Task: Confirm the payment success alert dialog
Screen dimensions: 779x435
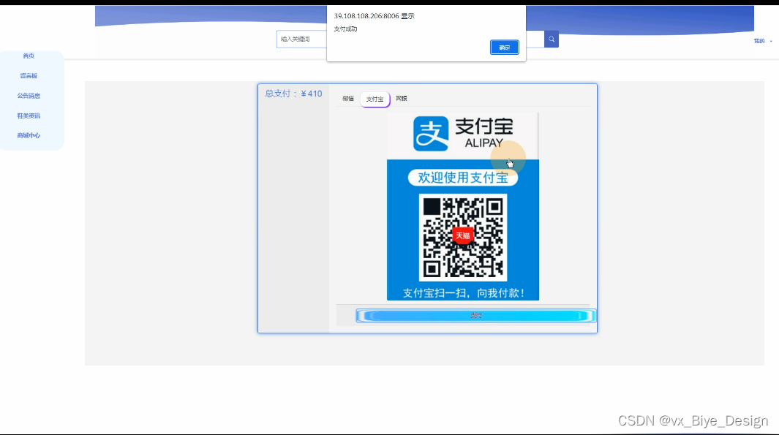Action: pyautogui.click(x=504, y=48)
